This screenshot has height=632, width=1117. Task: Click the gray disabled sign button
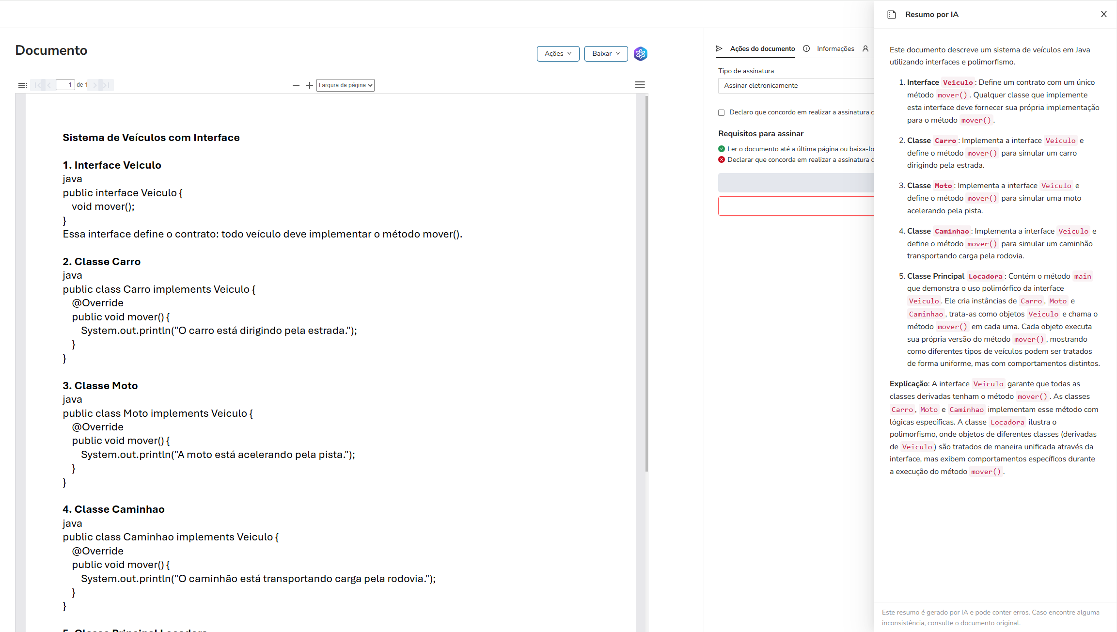click(x=796, y=183)
